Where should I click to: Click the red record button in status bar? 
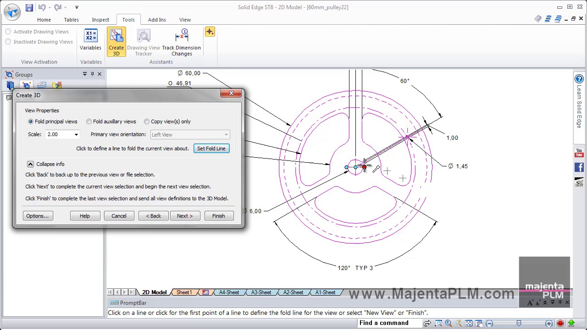click(x=560, y=324)
